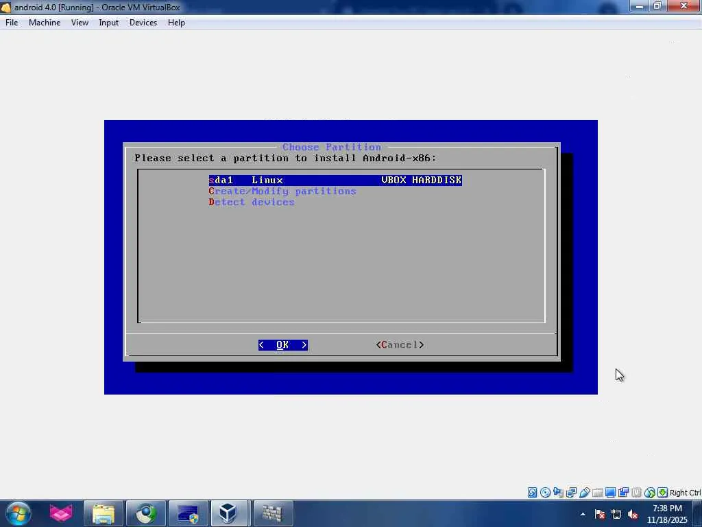The height and width of the screenshot is (527, 702).
Task: Click the mouse integration status icon
Action: point(650,493)
